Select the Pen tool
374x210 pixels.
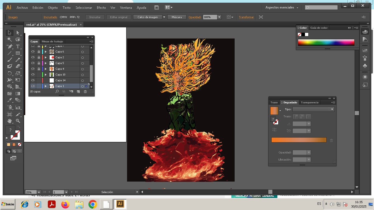click(x=10, y=46)
